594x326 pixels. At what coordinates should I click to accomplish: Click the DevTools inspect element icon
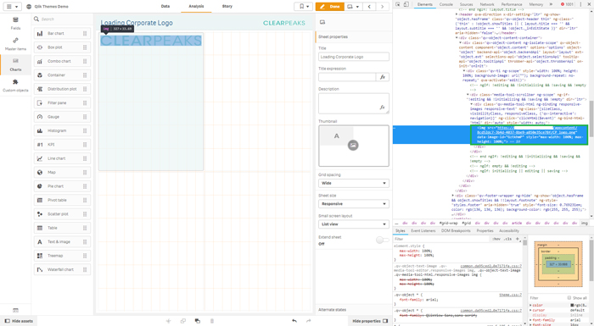click(398, 4)
